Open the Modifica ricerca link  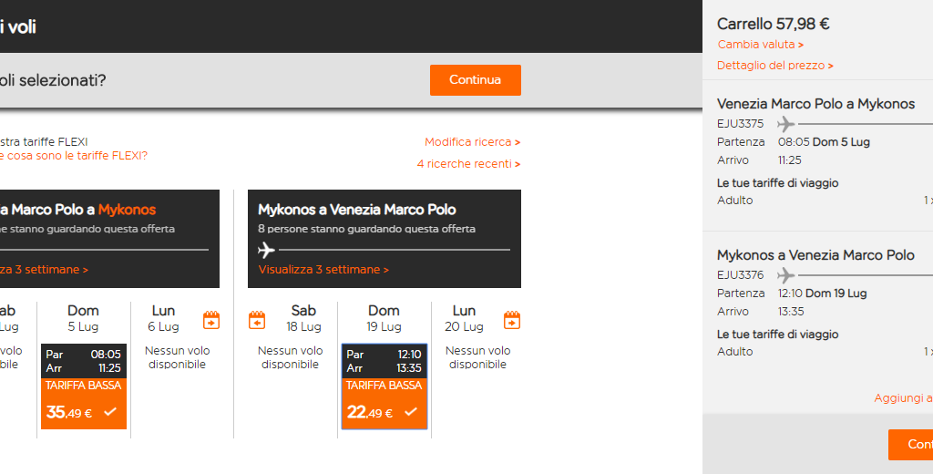tap(472, 142)
